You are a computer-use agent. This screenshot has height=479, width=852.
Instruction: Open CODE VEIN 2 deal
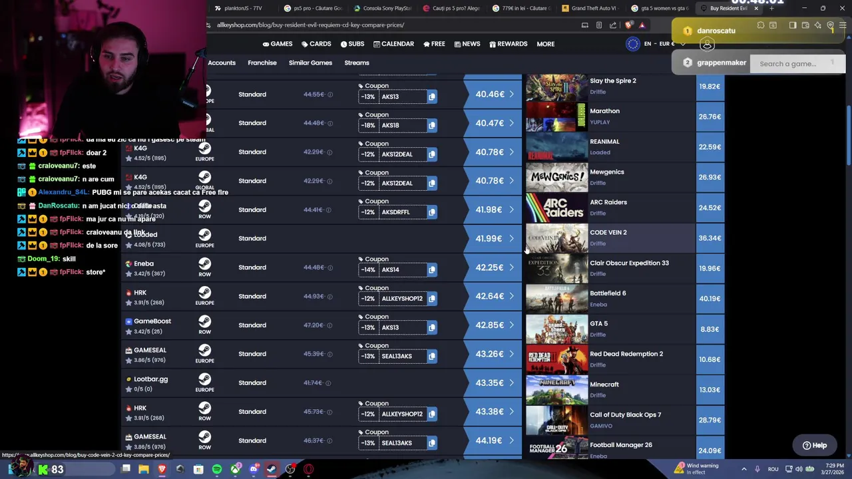point(624,238)
